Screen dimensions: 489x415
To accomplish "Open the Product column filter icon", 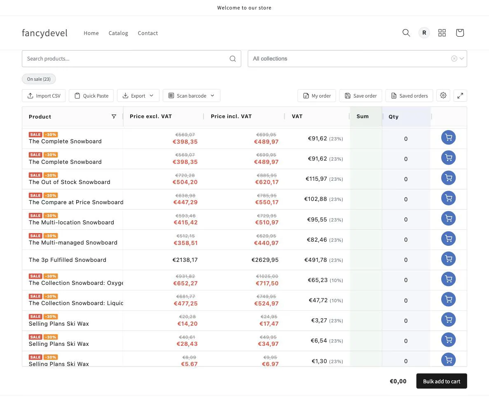I will tap(114, 116).
